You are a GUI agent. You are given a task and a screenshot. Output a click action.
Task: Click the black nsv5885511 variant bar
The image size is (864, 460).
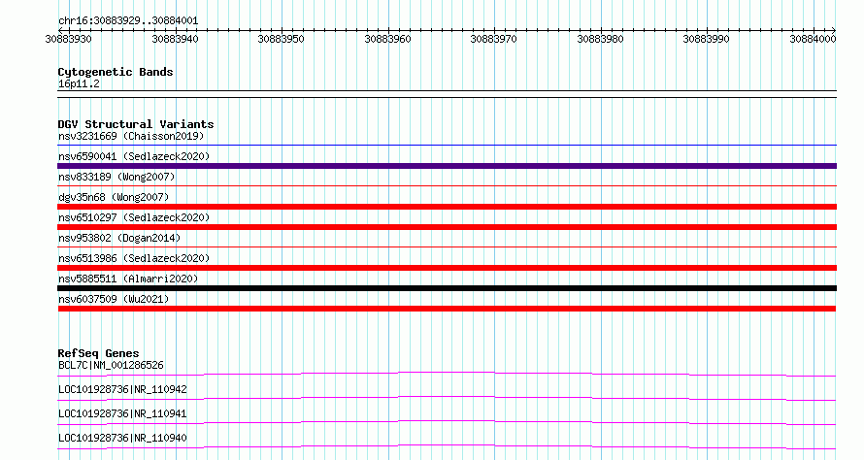(447, 288)
